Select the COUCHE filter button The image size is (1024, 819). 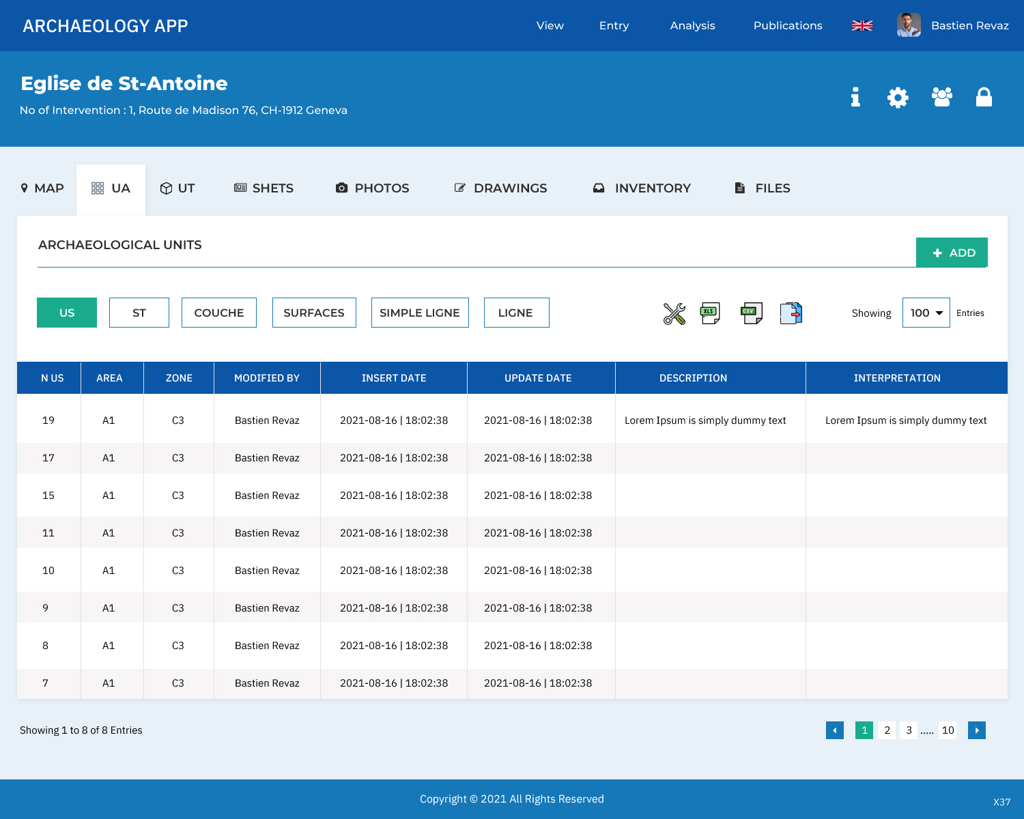pos(219,313)
